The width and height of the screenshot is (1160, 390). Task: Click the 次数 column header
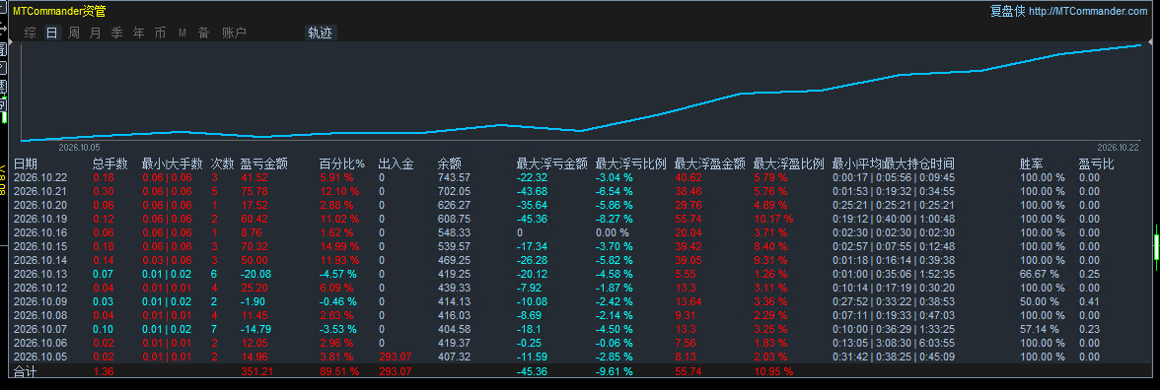point(223,163)
